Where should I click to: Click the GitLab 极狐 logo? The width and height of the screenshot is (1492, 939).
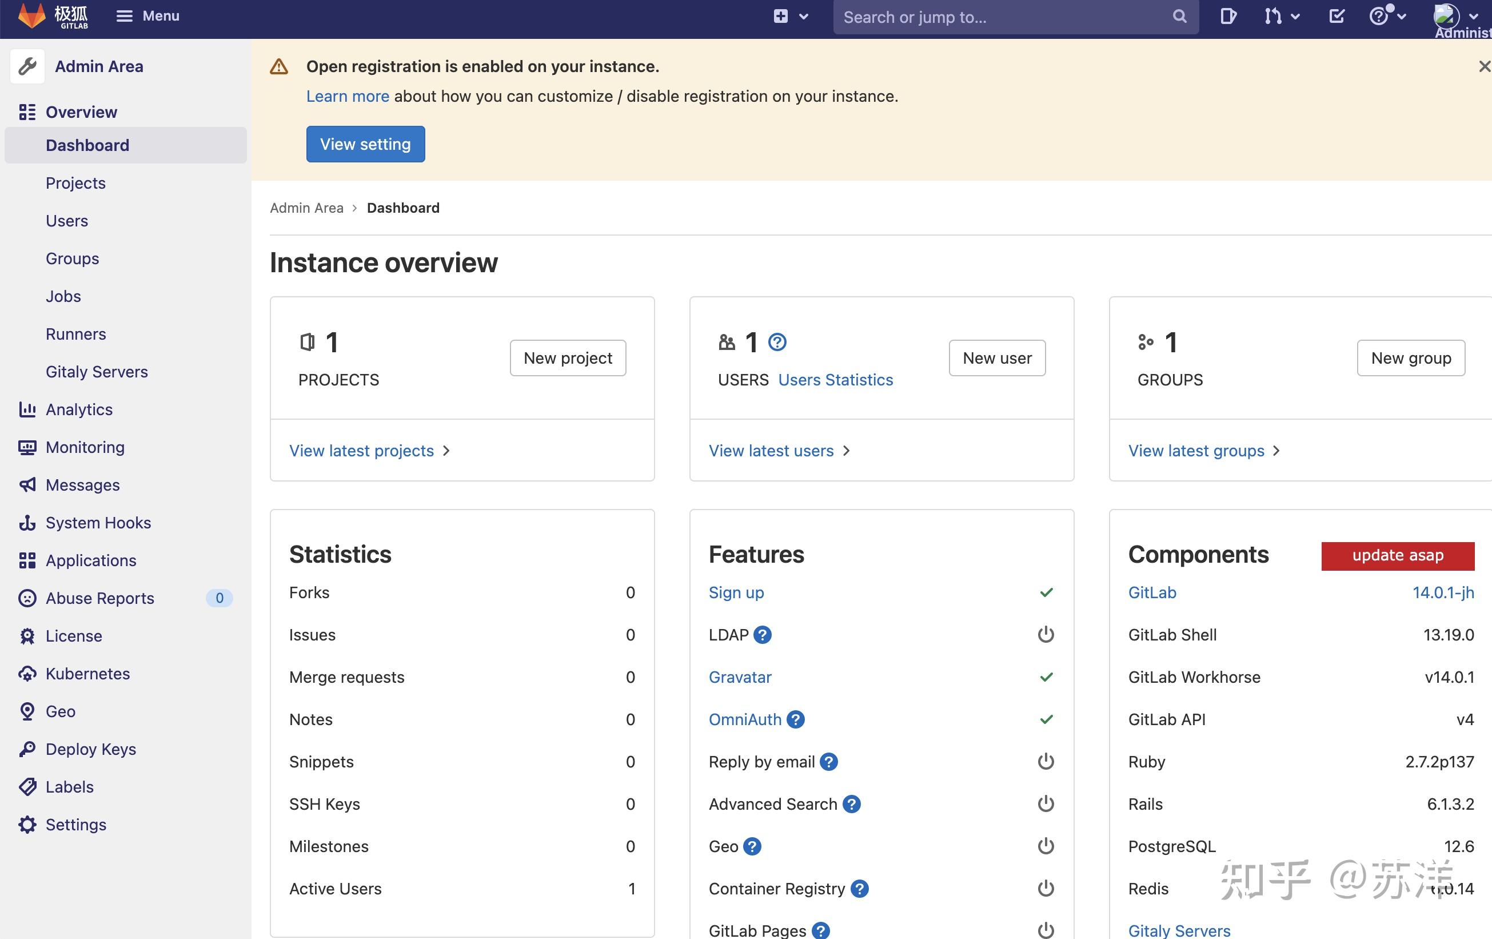pos(56,17)
